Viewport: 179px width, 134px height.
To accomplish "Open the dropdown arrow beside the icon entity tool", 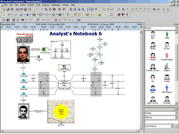I will [x=24, y=15].
